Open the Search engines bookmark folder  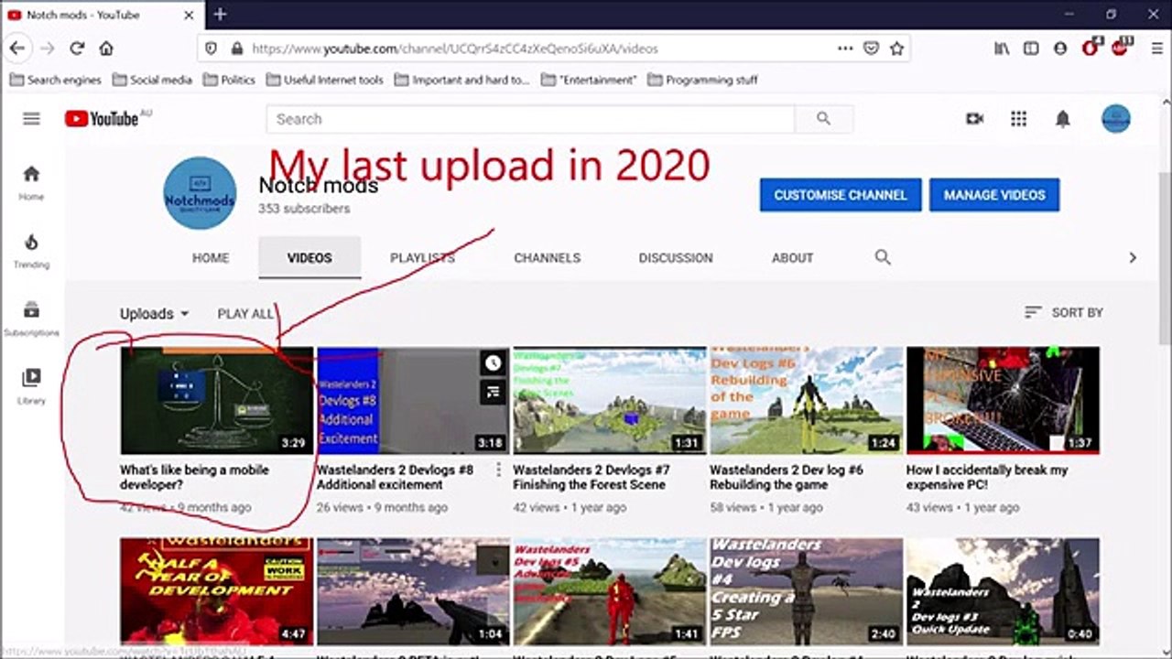coord(56,80)
